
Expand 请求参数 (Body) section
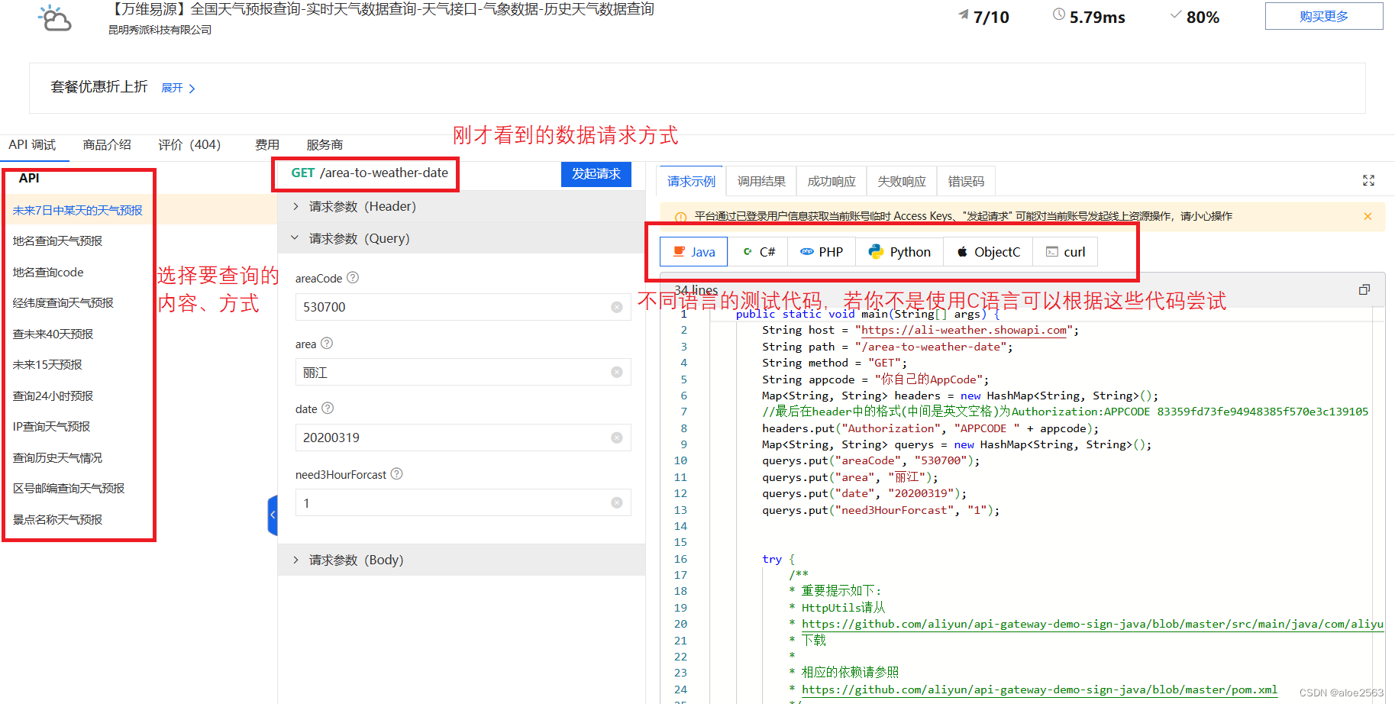[461, 560]
